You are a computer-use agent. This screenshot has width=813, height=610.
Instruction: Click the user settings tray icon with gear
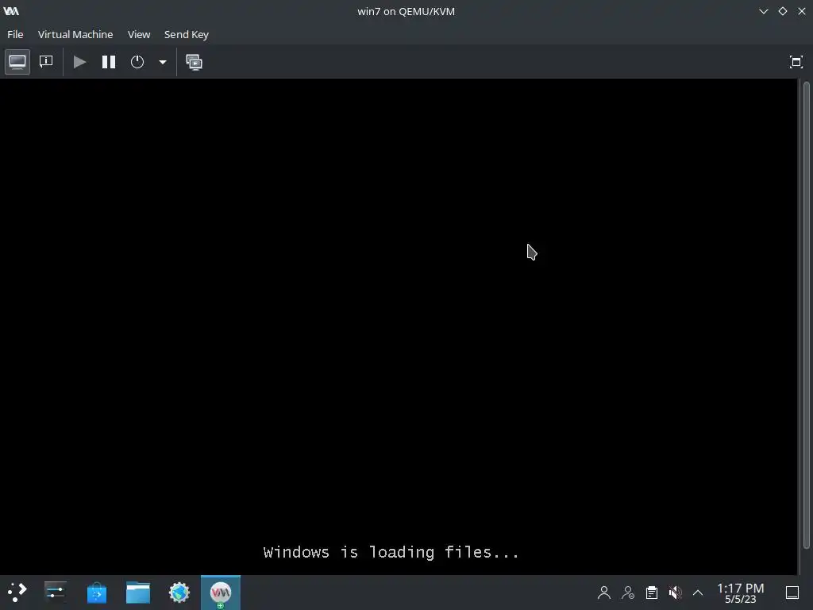(628, 593)
